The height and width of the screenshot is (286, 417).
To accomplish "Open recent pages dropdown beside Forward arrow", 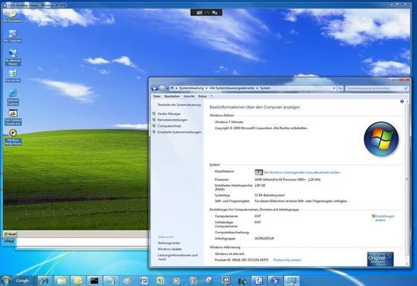I will click(x=167, y=88).
